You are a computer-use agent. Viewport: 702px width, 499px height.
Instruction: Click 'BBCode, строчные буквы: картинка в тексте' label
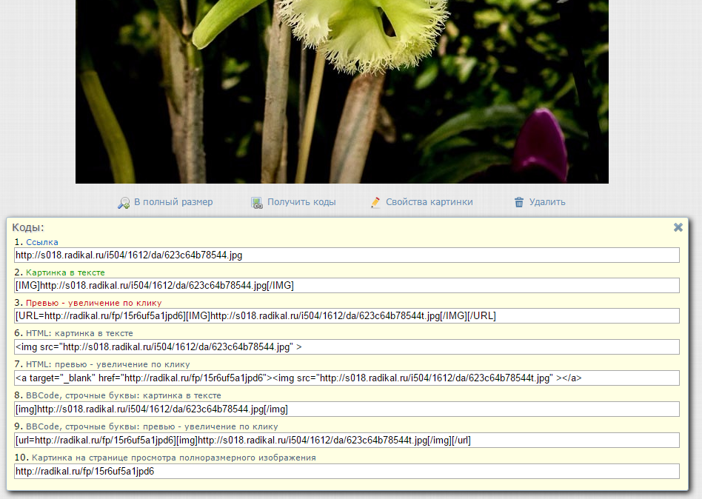(x=124, y=395)
